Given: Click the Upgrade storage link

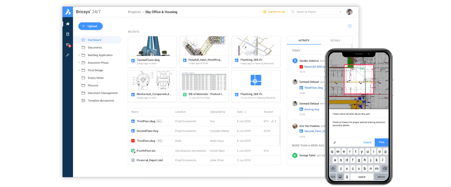Looking at the screenshot, I should click(274, 12).
